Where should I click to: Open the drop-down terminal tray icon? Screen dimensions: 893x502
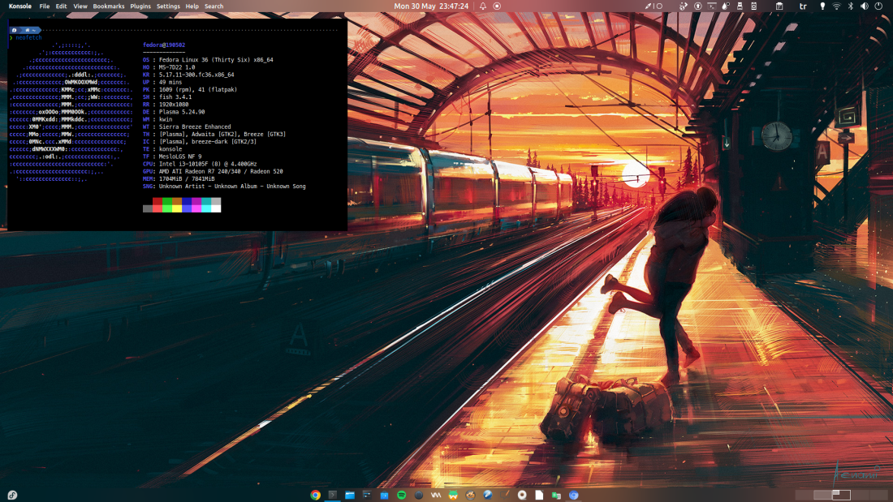(x=711, y=6)
